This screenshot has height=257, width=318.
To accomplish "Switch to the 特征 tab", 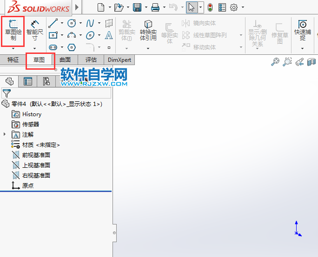I will 13,60.
